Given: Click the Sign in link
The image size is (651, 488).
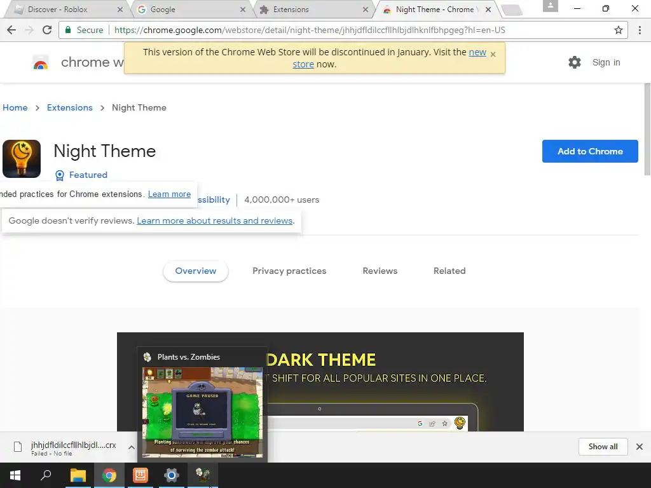Looking at the screenshot, I should [606, 62].
